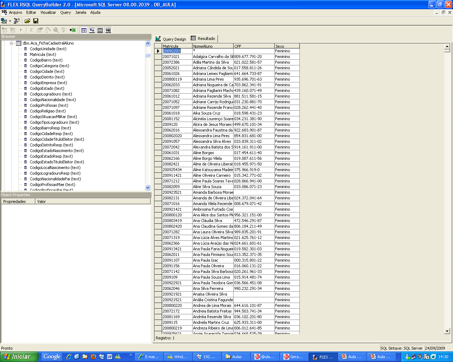Open the Editar menu
453x362 pixels.
point(31,12)
